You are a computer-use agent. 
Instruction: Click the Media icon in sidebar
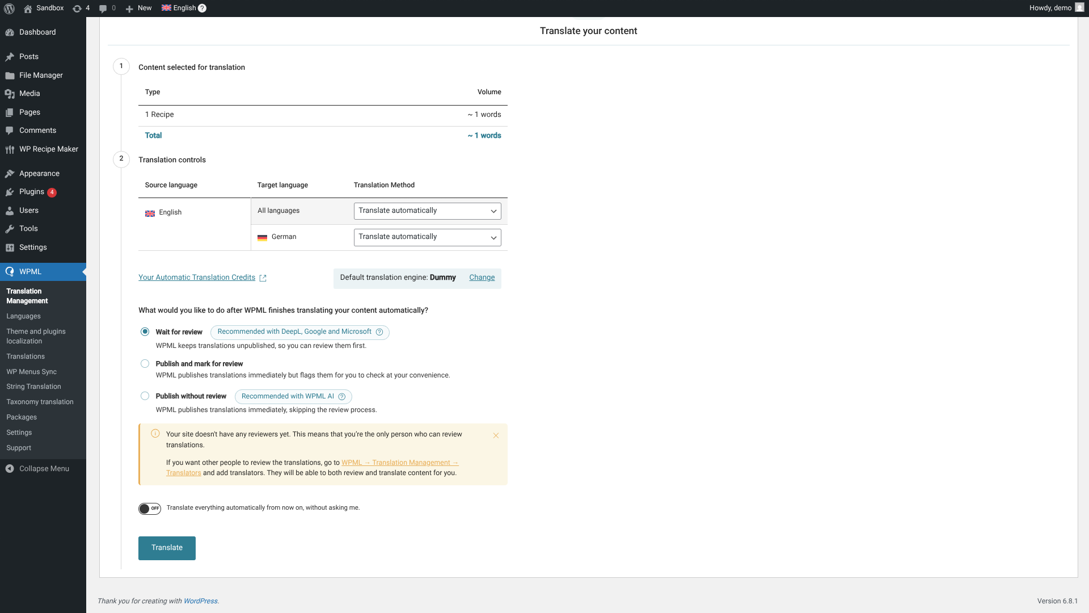[x=10, y=94]
